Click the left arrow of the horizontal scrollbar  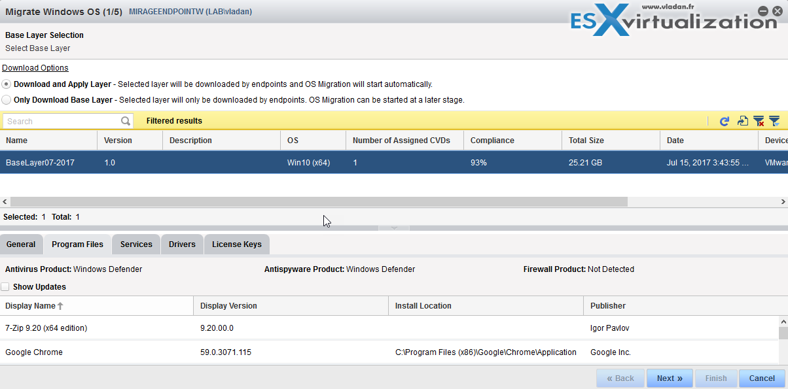click(x=5, y=202)
